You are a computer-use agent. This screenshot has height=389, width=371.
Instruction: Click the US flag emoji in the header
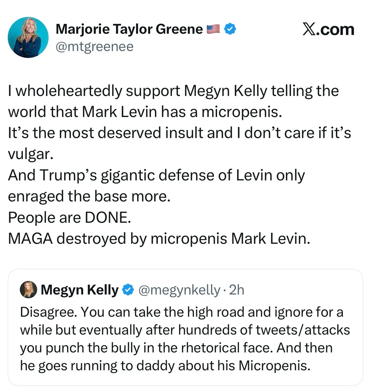(213, 29)
